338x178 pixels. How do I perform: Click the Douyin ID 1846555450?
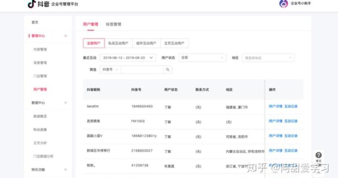(142, 106)
